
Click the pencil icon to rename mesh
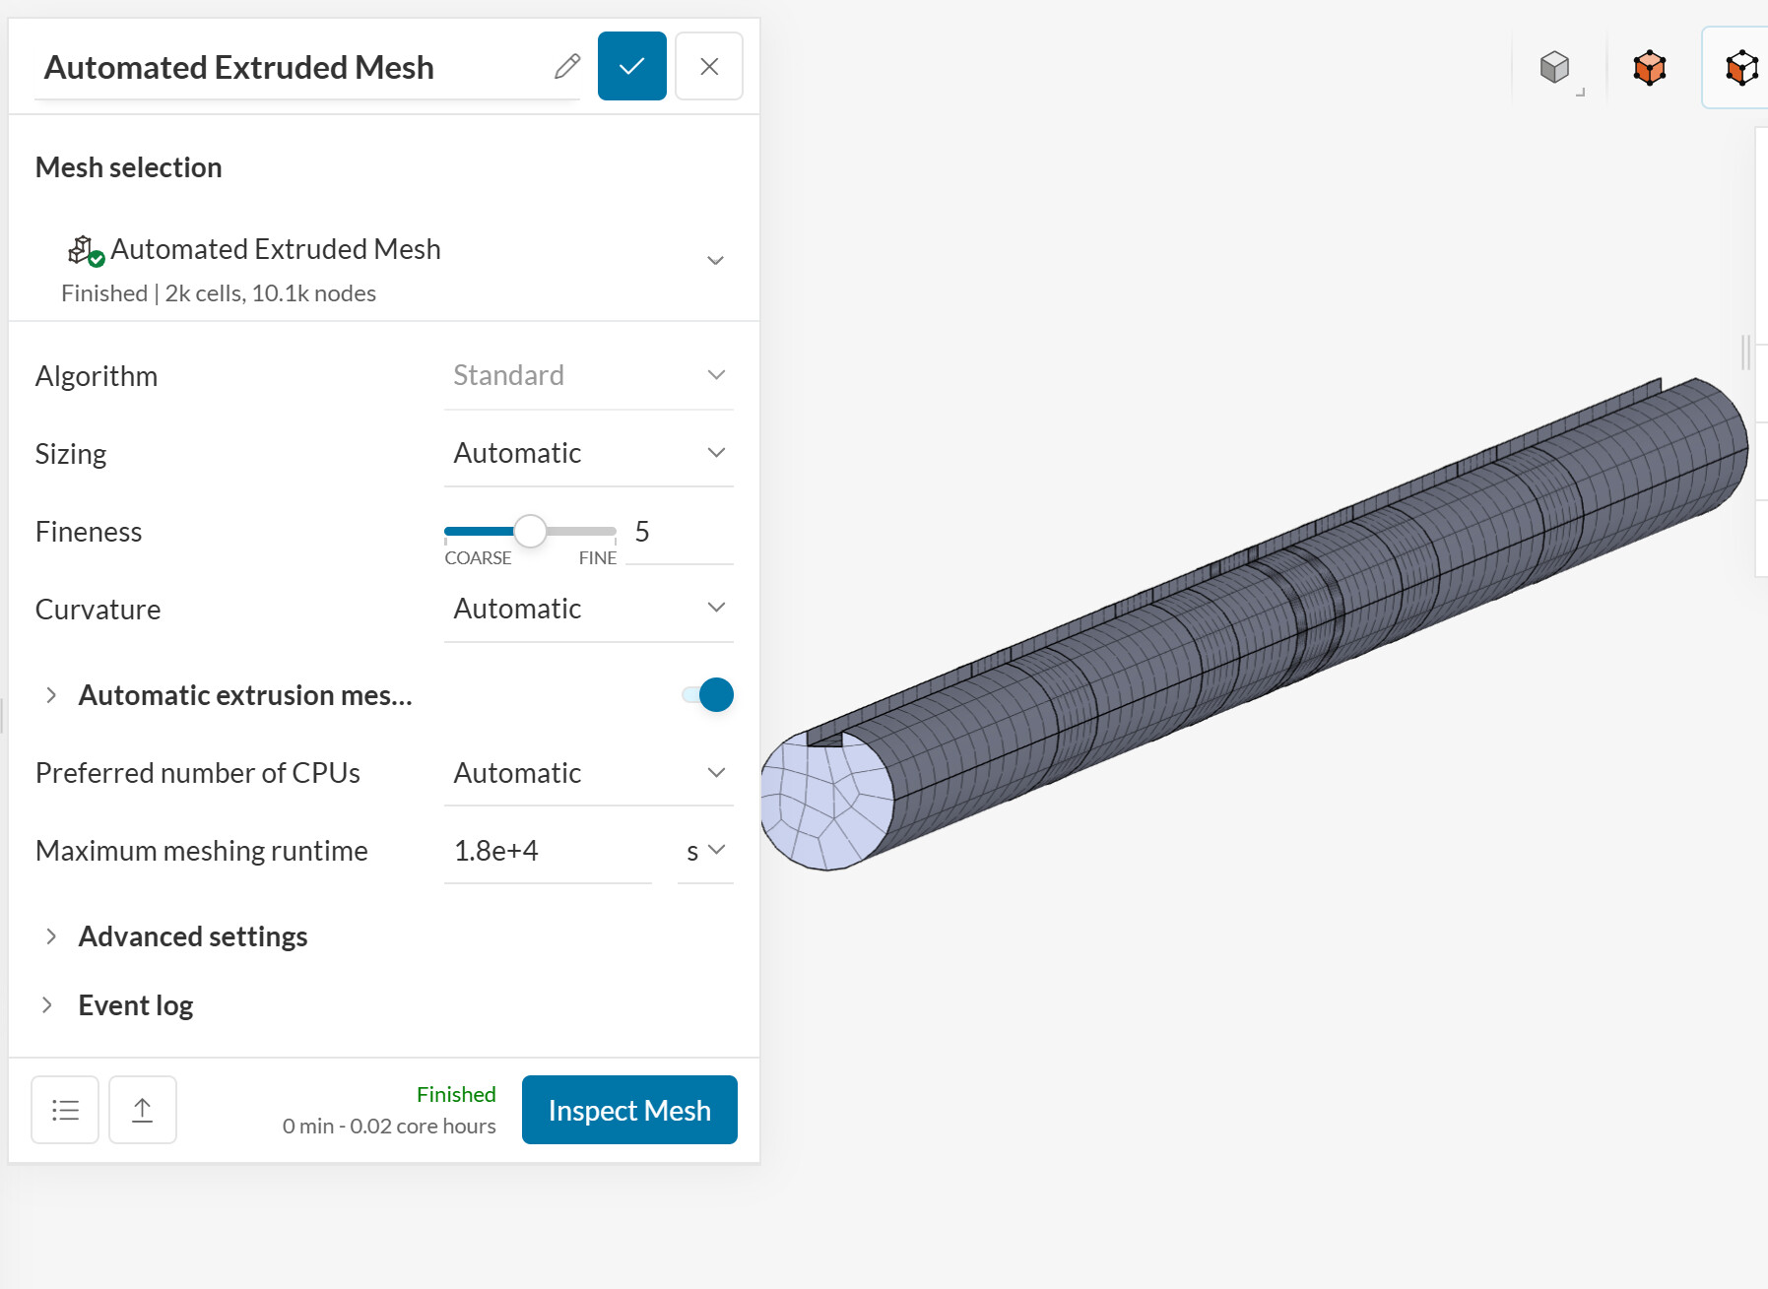[567, 67]
